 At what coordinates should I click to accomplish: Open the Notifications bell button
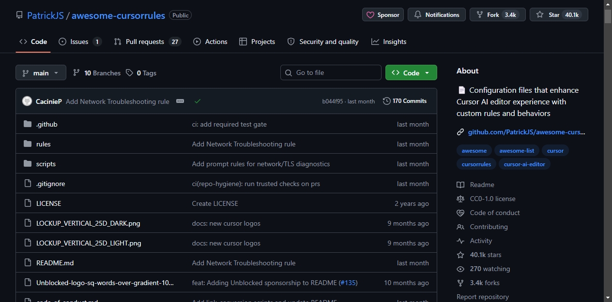tap(437, 14)
